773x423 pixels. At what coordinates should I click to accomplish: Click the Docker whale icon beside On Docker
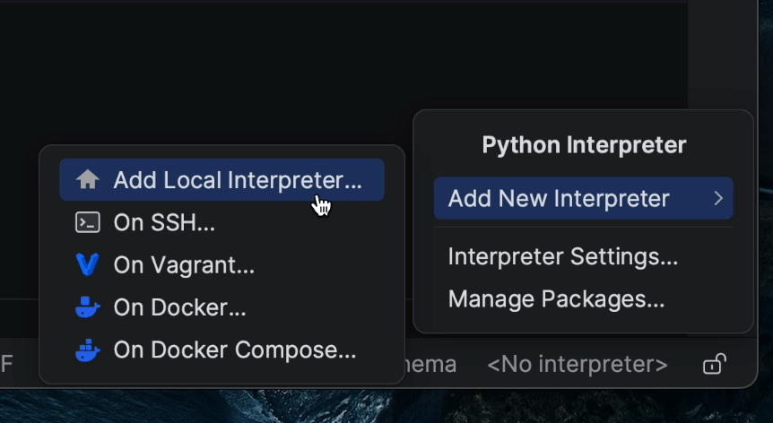[87, 307]
